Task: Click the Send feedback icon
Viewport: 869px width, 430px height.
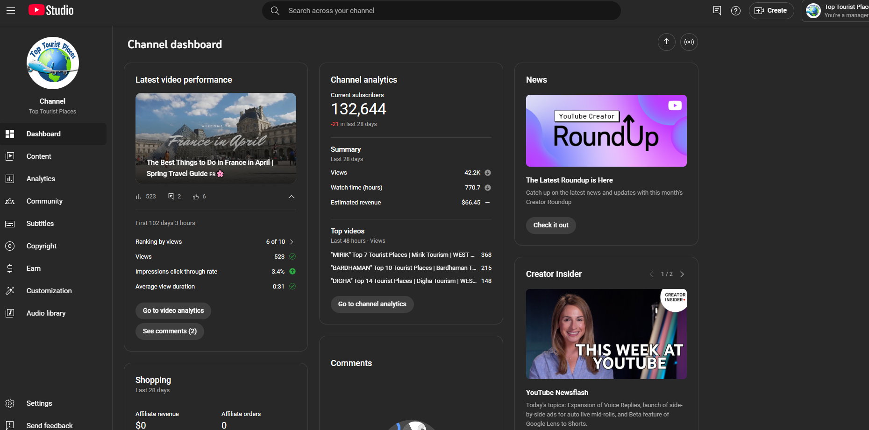Action: (x=10, y=425)
